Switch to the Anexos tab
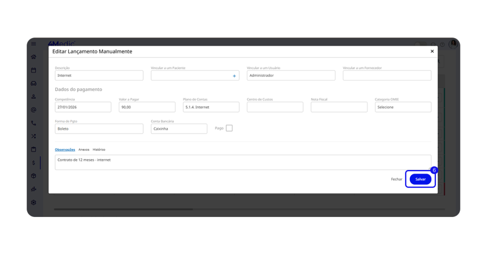 coord(84,150)
